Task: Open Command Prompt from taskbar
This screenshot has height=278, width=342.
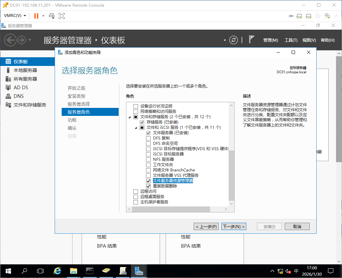Action: (x=90, y=271)
